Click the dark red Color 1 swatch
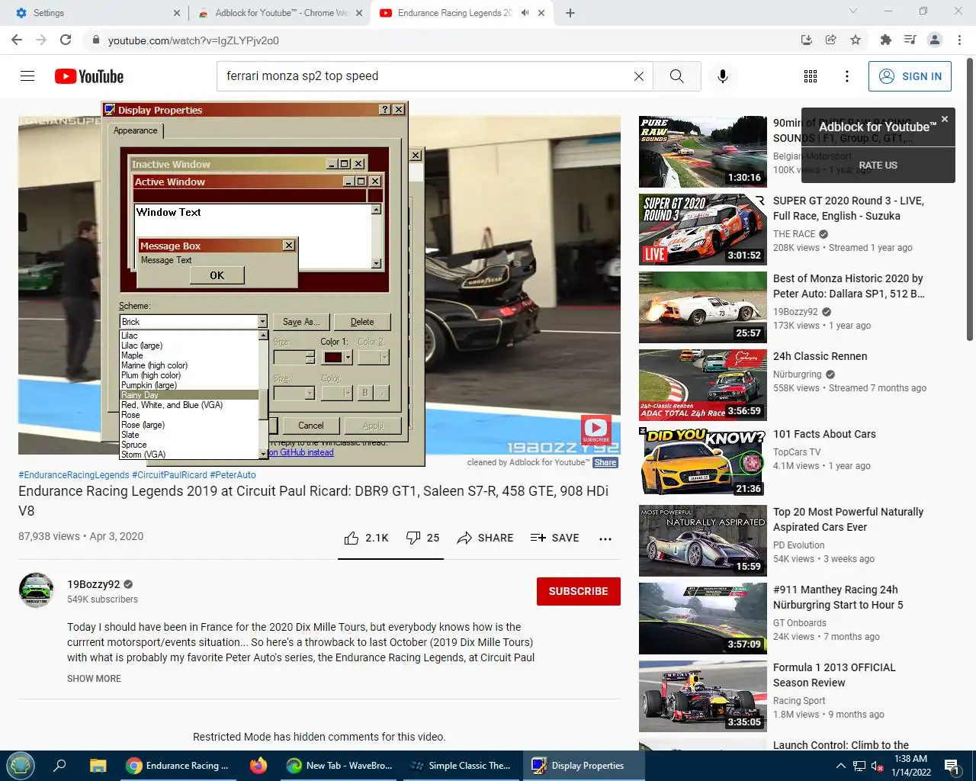 click(x=333, y=357)
